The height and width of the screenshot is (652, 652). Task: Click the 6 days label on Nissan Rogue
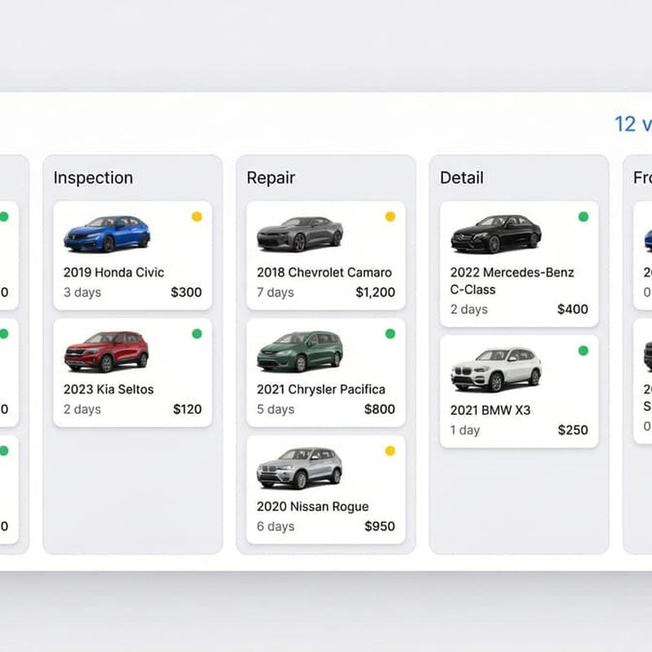[275, 526]
